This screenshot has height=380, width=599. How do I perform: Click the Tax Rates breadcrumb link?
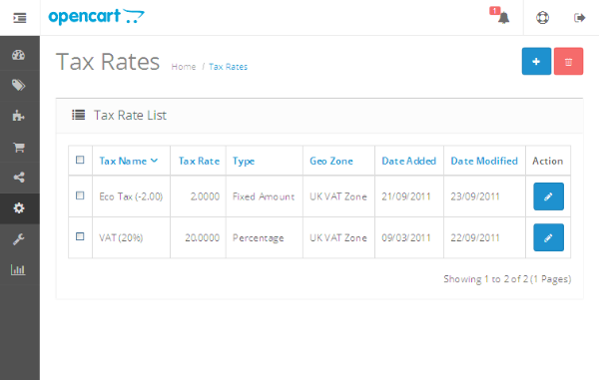tap(228, 67)
